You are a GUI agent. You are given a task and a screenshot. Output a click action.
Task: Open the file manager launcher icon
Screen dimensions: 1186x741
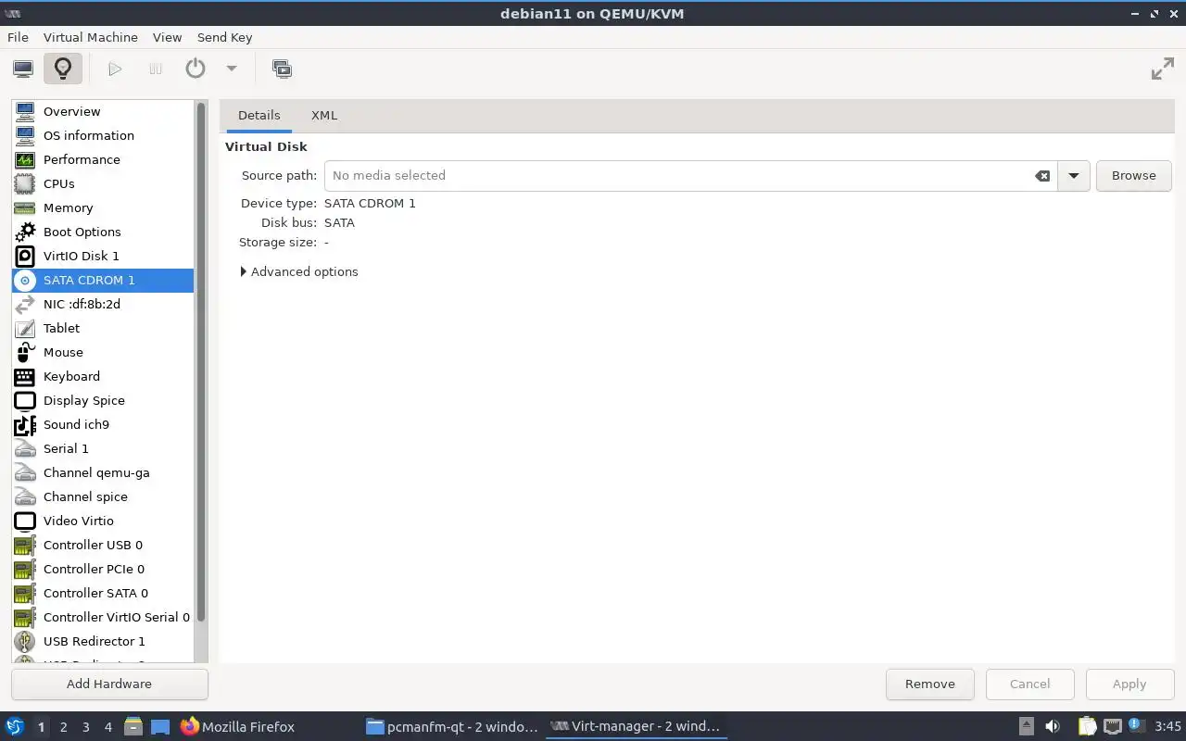click(132, 726)
